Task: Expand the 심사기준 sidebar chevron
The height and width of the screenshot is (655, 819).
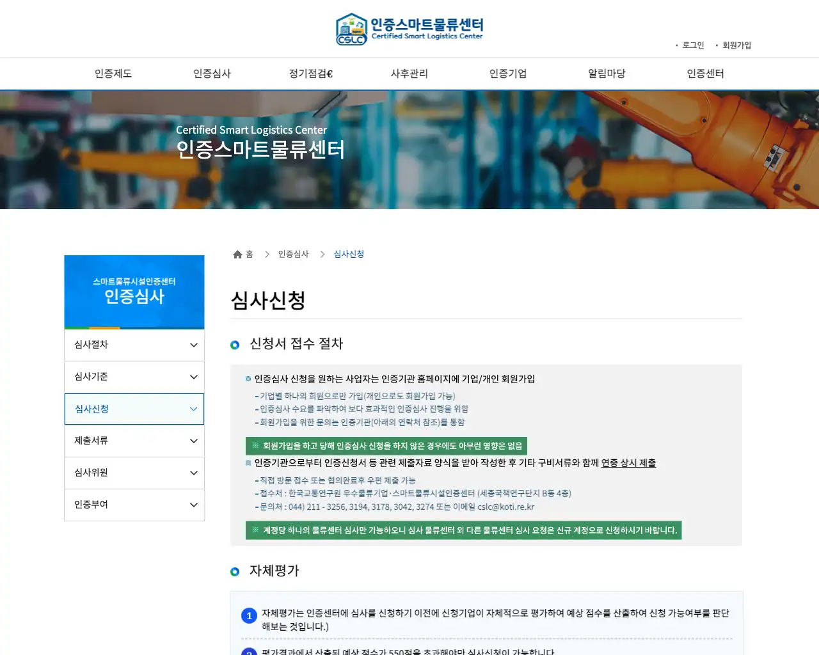Action: pos(194,377)
